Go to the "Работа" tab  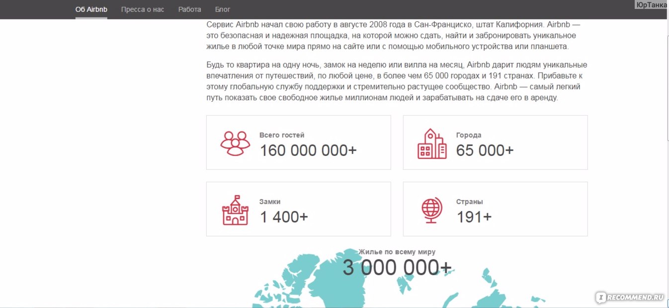point(190,9)
